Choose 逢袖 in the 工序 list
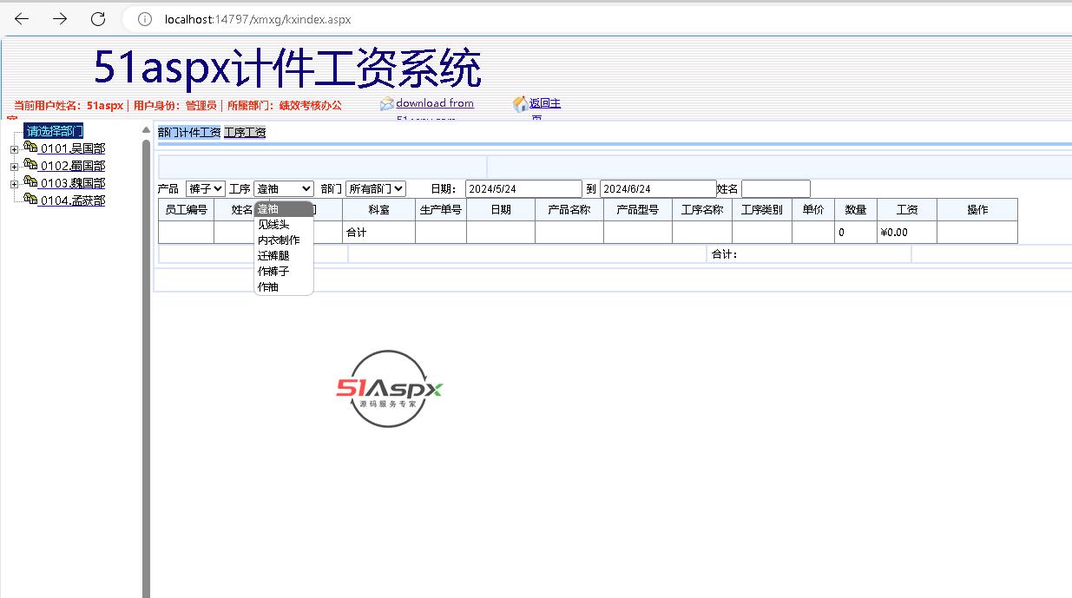This screenshot has height=598, width=1072. click(x=283, y=209)
